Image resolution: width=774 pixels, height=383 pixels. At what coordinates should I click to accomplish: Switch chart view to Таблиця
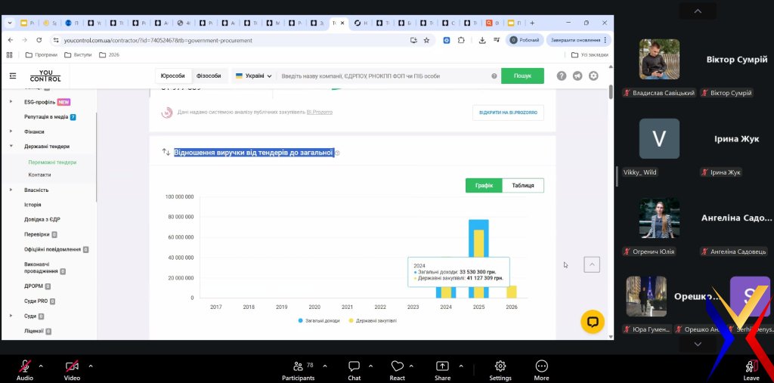pos(522,185)
